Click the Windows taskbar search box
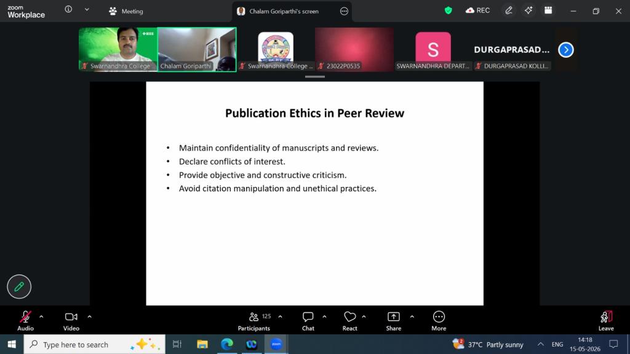The height and width of the screenshot is (354, 630). [x=94, y=344]
